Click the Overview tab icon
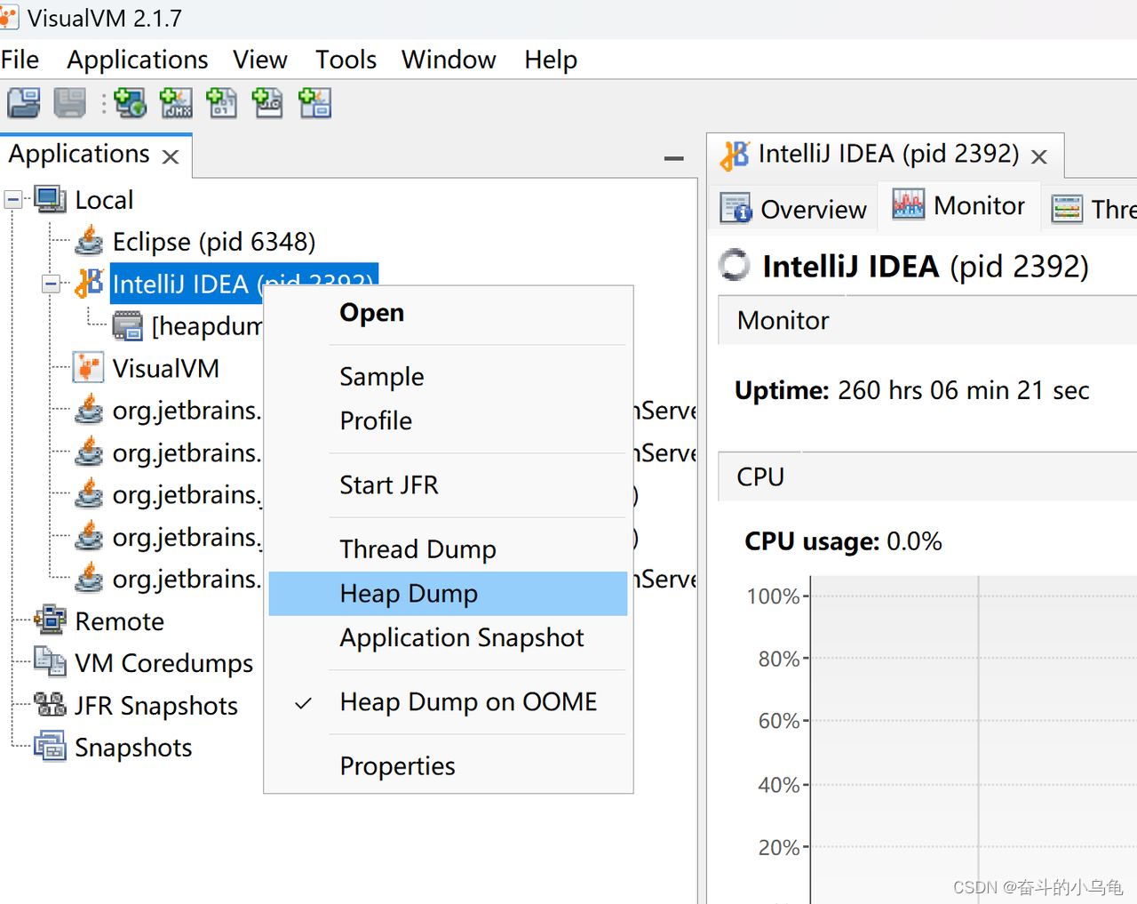The image size is (1137, 904). tap(735, 209)
